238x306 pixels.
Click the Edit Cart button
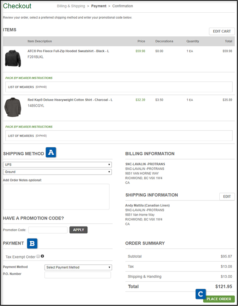click(x=221, y=31)
